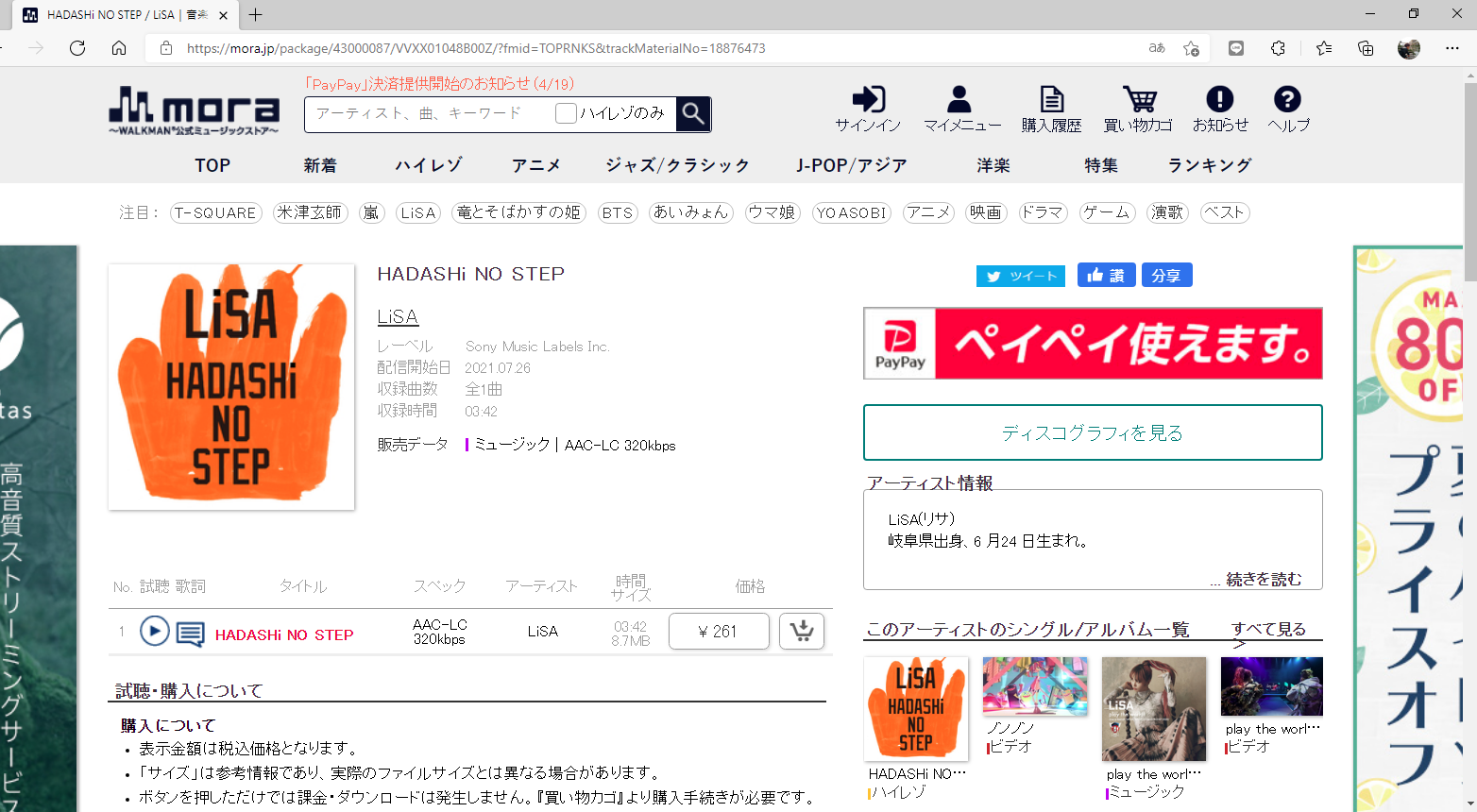Open the play the world video thumbnail
The height and width of the screenshot is (812, 1477).
coord(1272,686)
